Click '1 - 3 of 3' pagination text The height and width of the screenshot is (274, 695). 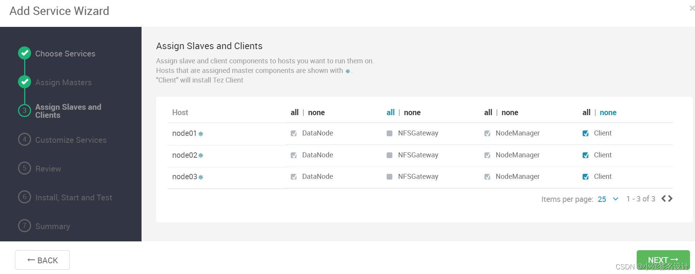pyautogui.click(x=641, y=199)
